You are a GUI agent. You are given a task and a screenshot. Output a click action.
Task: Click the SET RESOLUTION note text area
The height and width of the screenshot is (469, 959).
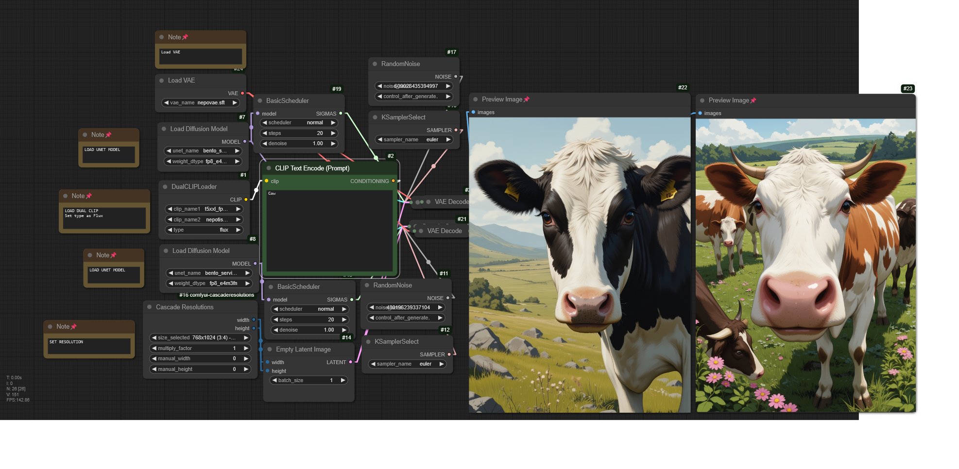coord(89,346)
